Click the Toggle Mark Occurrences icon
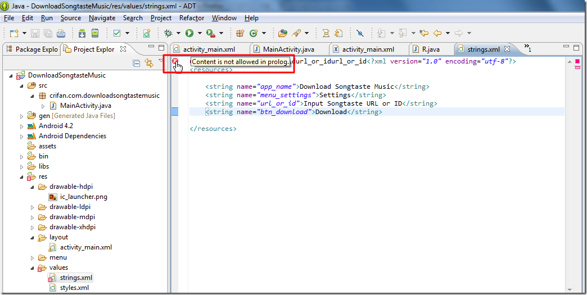This screenshot has width=587, height=295. (360, 33)
